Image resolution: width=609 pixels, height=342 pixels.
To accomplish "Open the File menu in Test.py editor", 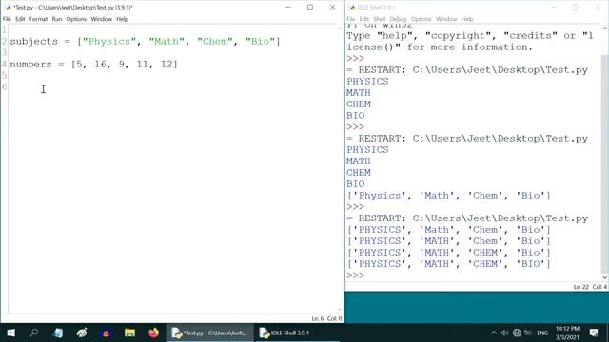I will (x=7, y=19).
